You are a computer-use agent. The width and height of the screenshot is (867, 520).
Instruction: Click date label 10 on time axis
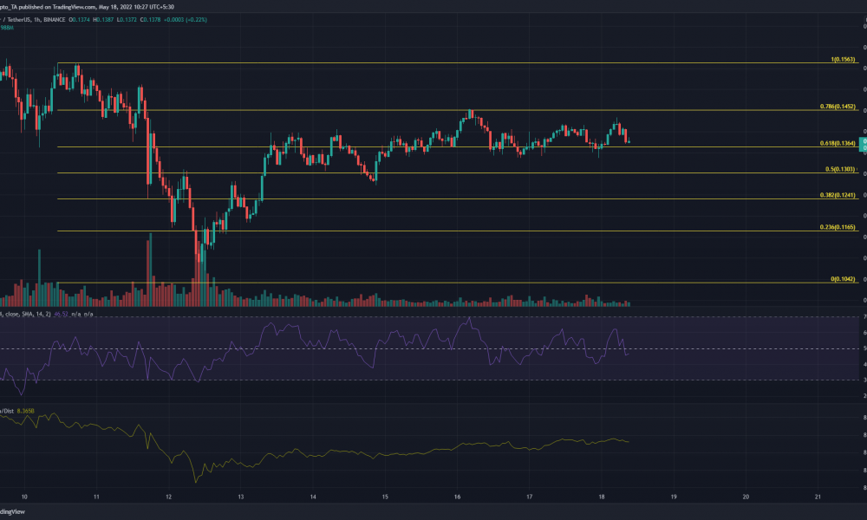tap(24, 497)
